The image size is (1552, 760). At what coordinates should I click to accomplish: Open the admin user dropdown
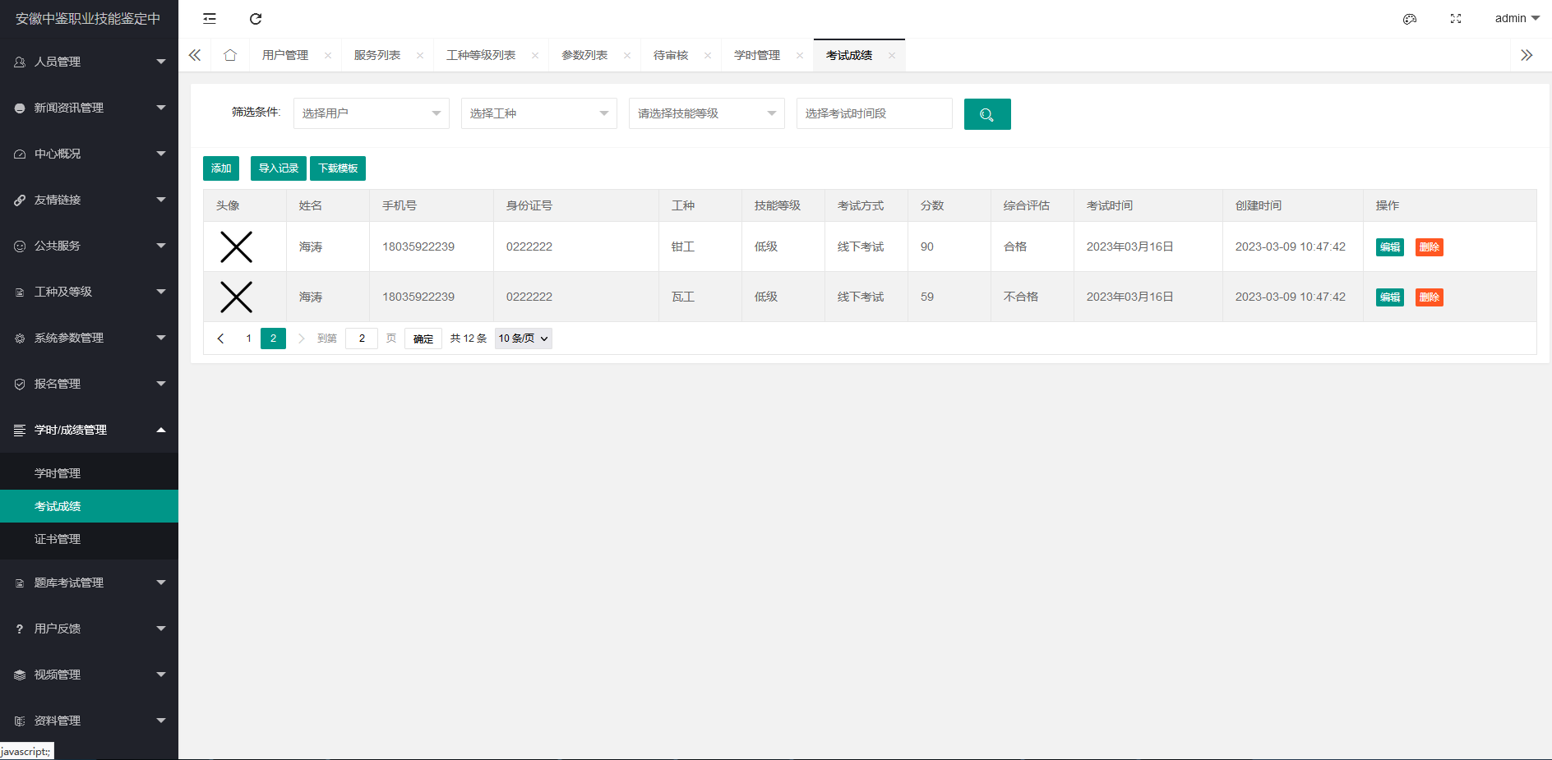point(1517,18)
